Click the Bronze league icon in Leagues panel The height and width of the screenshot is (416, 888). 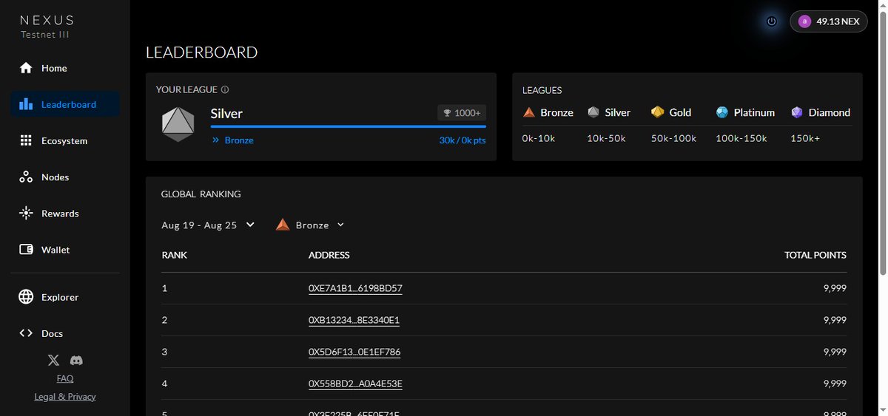click(529, 112)
